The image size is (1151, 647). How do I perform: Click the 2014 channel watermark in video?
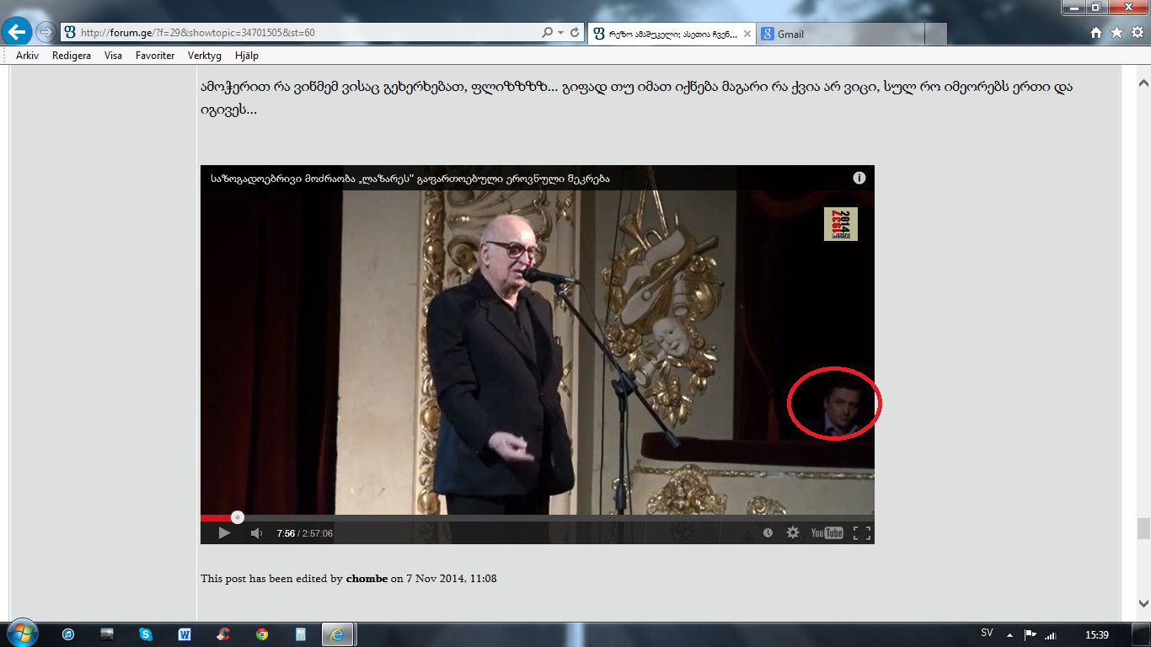(841, 224)
